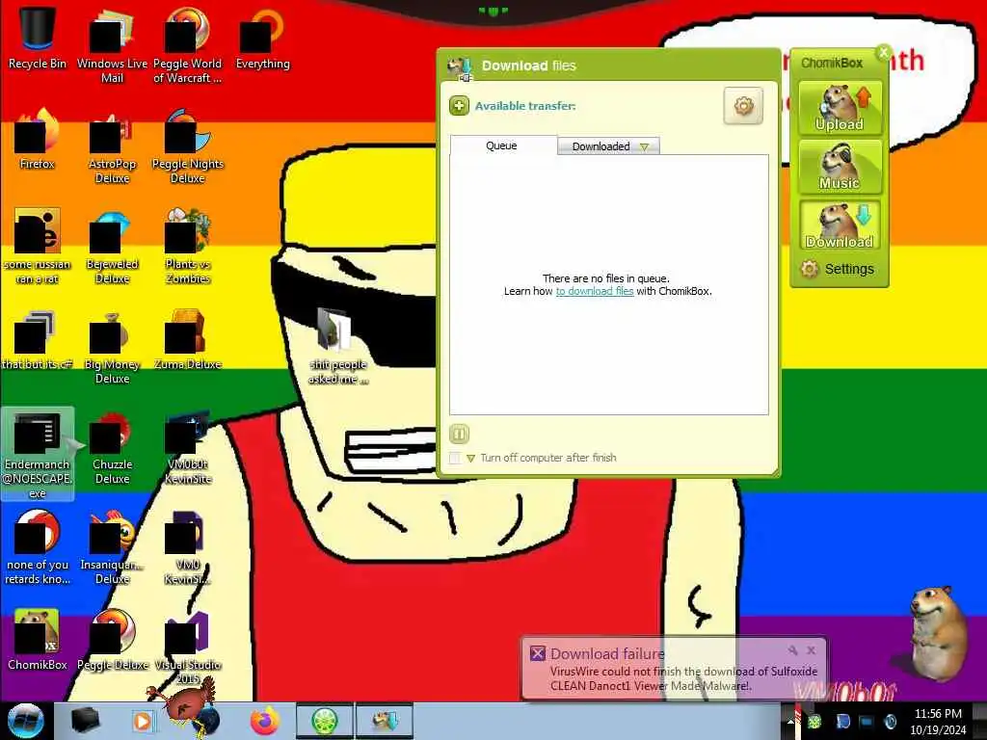Open download settings gear button
The image size is (987, 740).
click(x=743, y=106)
